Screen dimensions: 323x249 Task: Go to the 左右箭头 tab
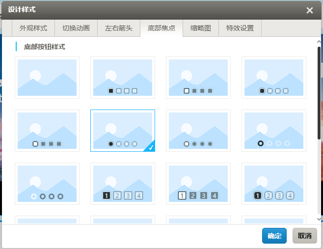point(119,28)
